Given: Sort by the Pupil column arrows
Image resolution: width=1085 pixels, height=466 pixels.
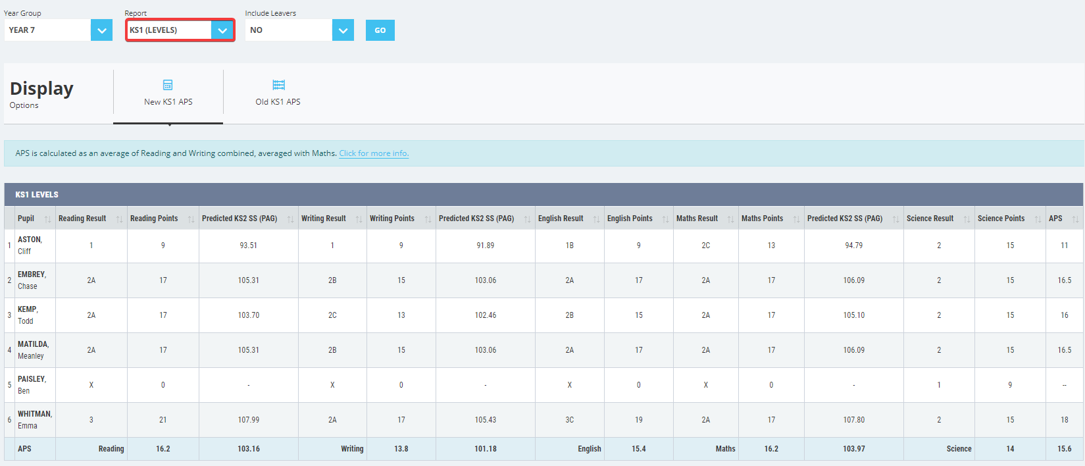Looking at the screenshot, I should coord(47,219).
